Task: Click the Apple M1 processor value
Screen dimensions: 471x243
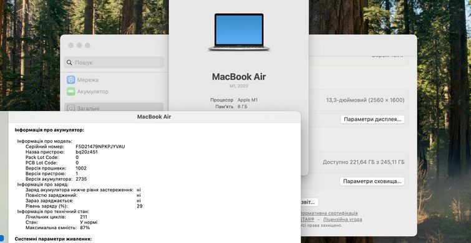Action: 248,100
